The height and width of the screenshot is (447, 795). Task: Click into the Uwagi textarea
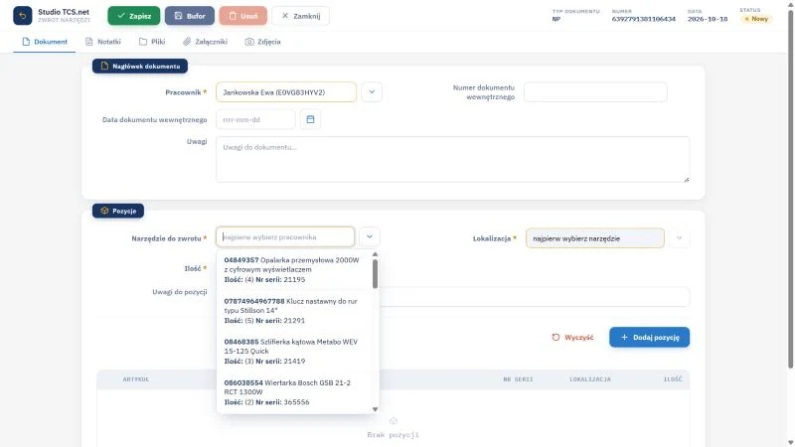coord(453,159)
